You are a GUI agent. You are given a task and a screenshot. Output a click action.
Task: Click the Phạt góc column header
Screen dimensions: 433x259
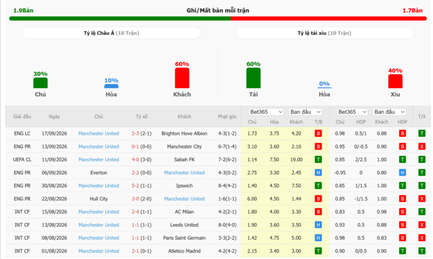[x=227, y=117]
